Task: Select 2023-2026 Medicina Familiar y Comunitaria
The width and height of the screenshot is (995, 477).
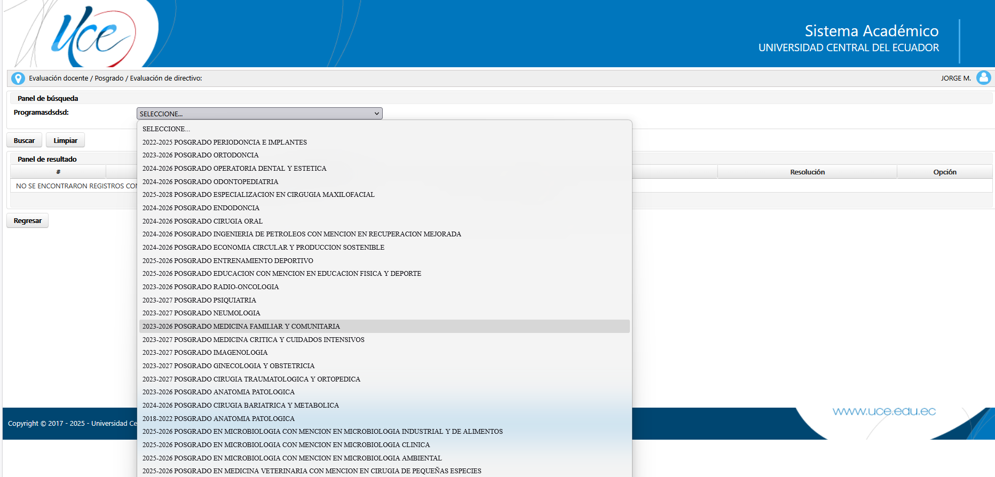Action: coord(241,327)
